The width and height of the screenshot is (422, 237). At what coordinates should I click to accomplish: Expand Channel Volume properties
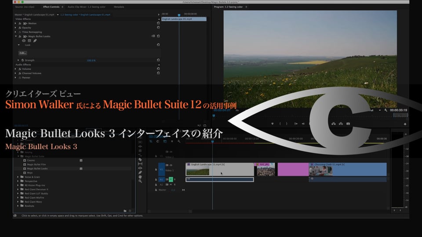15,73
